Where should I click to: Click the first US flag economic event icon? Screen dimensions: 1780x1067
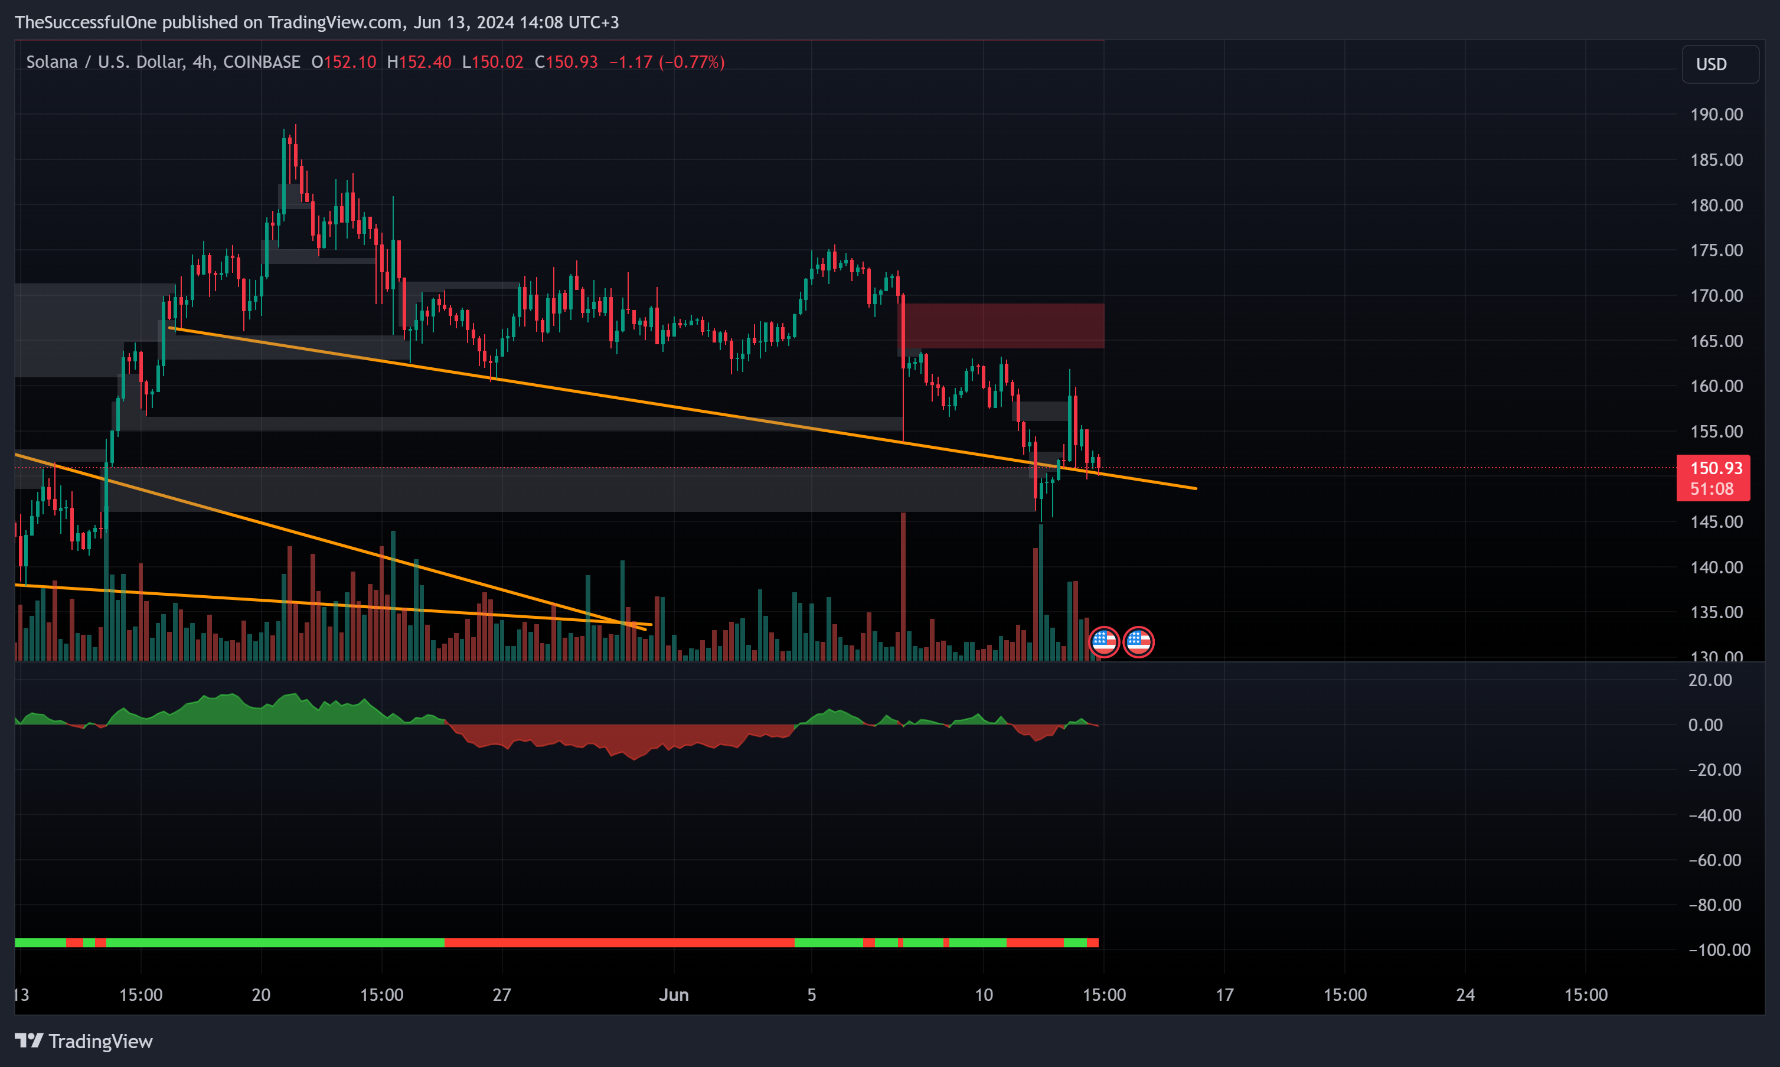(1104, 641)
